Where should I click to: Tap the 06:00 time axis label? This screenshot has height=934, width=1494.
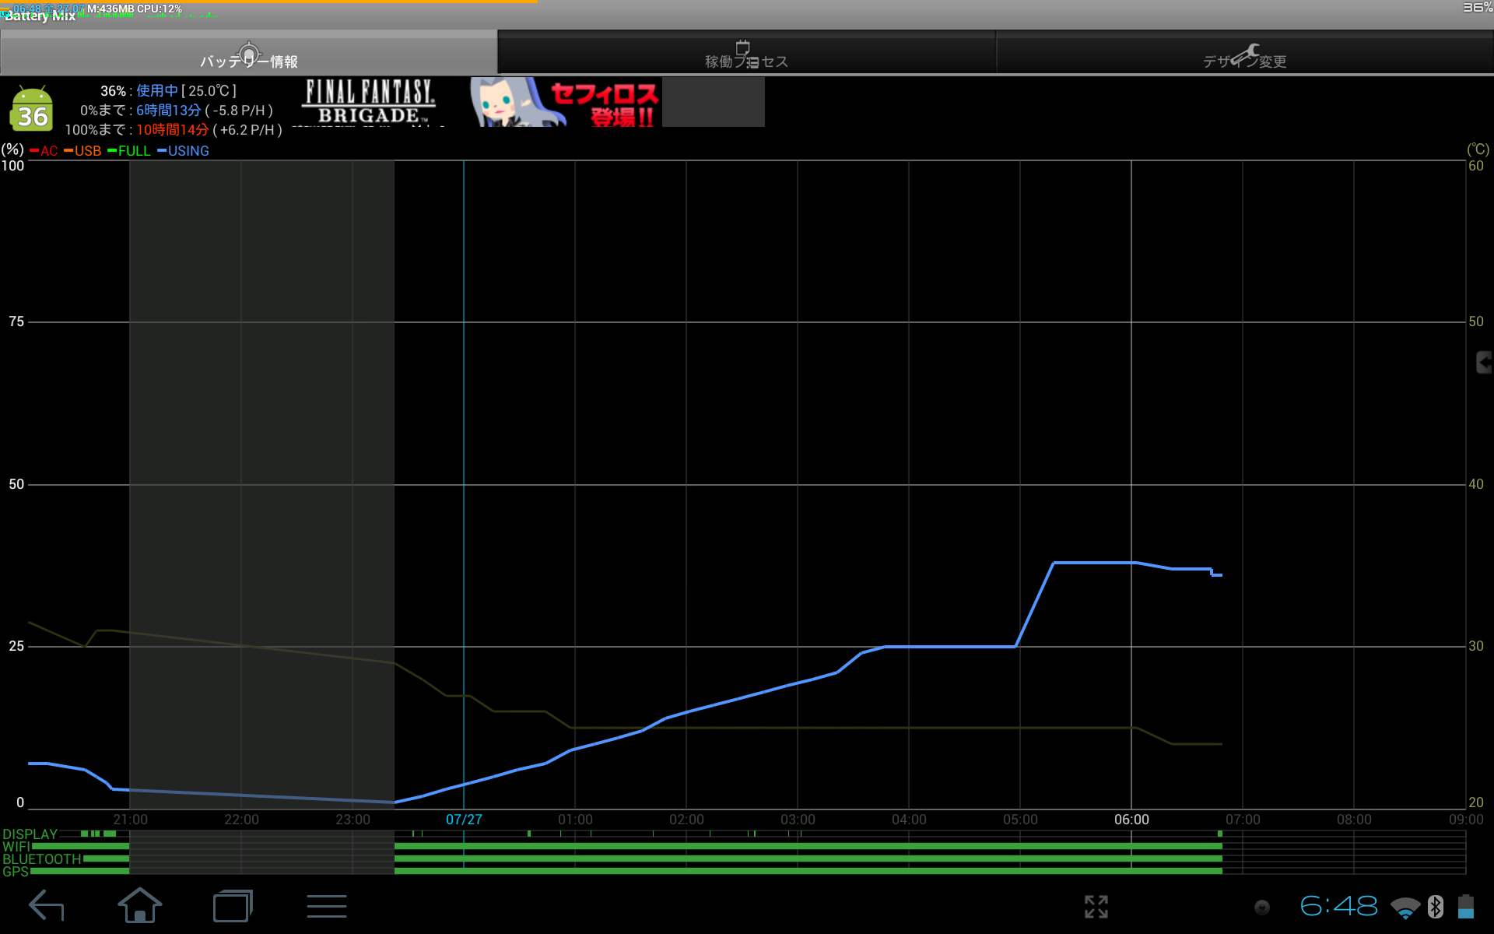tap(1131, 820)
